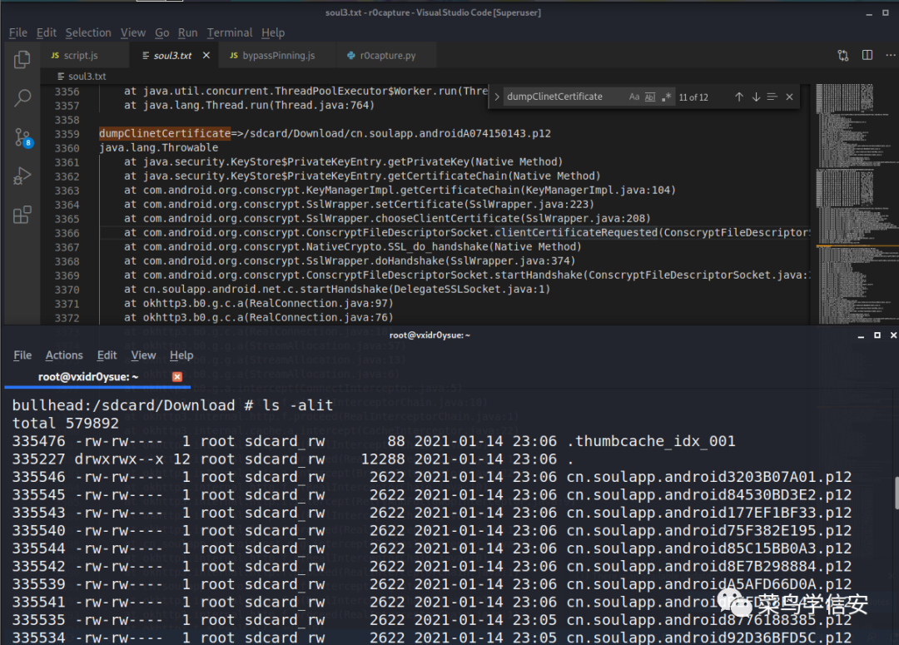899x645 pixels.
Task: Open the Search view in activity bar
Action: click(x=22, y=98)
